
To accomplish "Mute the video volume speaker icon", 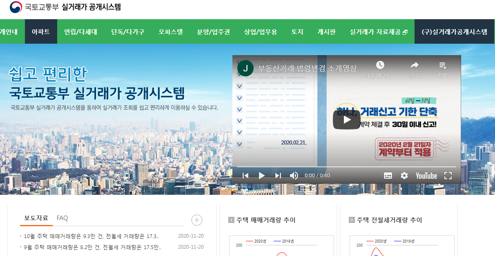I will [294, 176].
